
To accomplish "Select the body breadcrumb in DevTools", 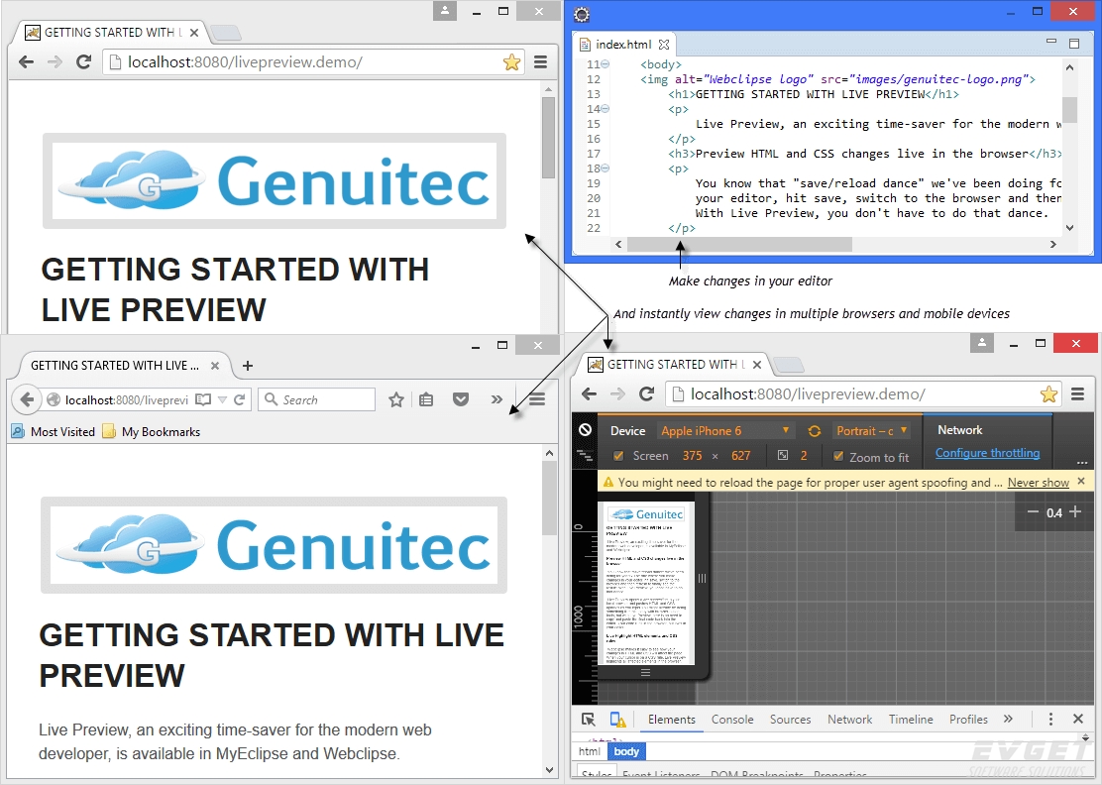I will (x=626, y=751).
